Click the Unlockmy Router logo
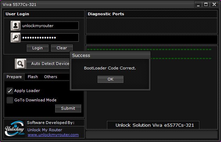The image size is (221, 142). coord(15,128)
